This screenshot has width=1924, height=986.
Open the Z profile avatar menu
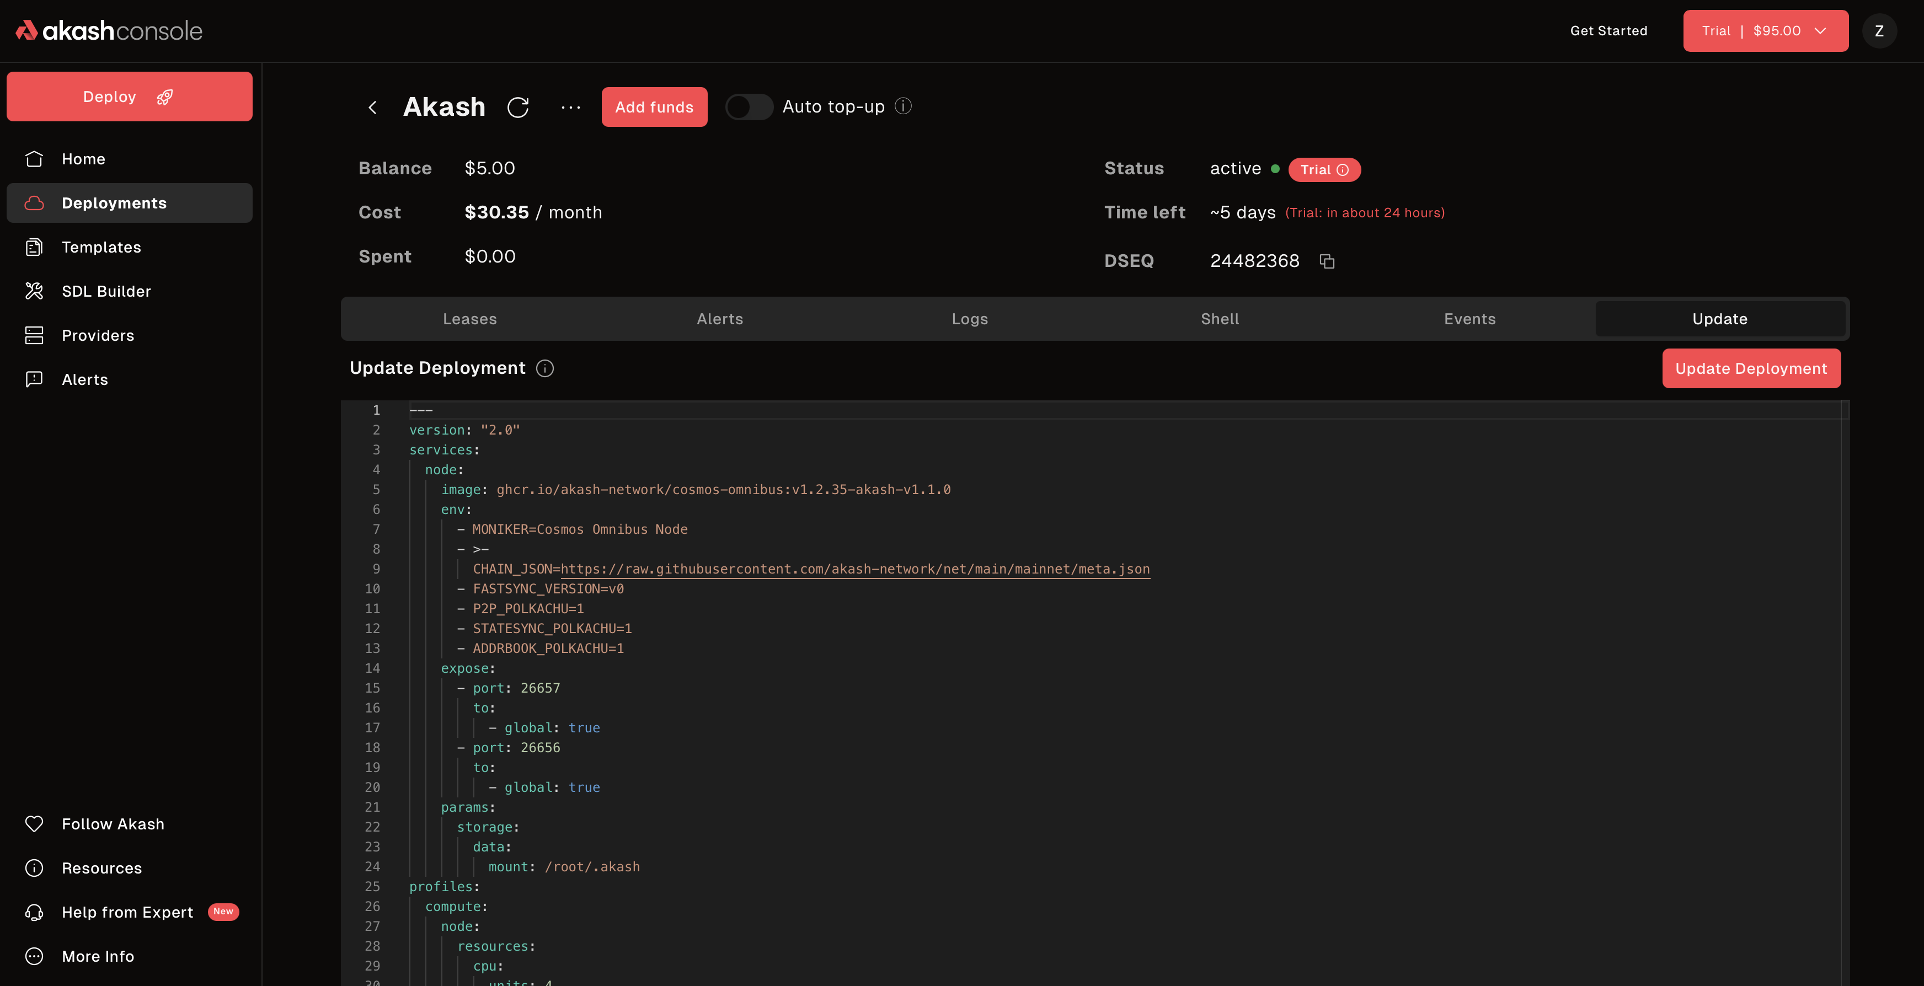point(1880,31)
